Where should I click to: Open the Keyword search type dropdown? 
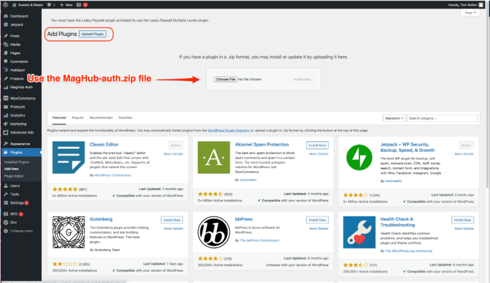point(394,118)
